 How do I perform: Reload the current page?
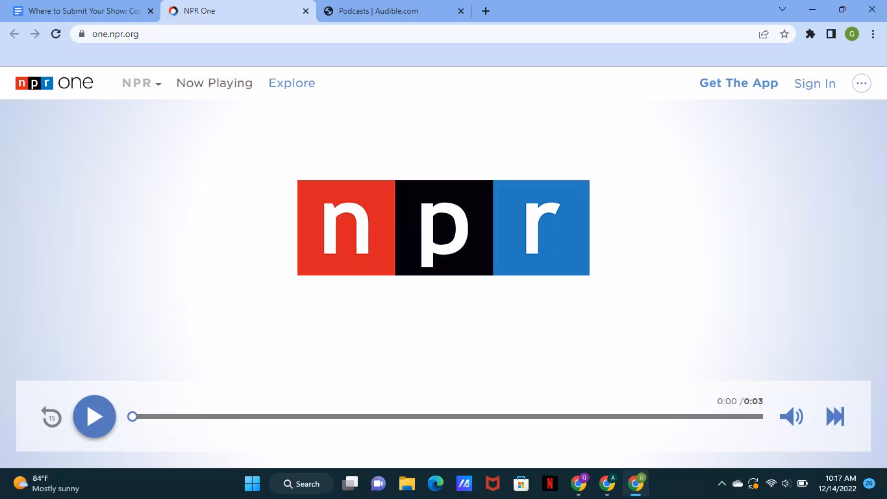click(x=56, y=34)
